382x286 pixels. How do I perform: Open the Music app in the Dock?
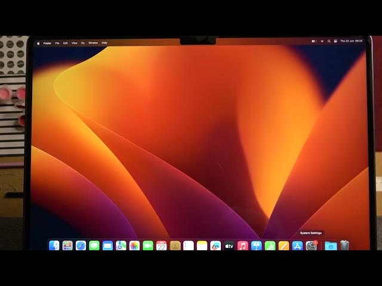pos(243,245)
